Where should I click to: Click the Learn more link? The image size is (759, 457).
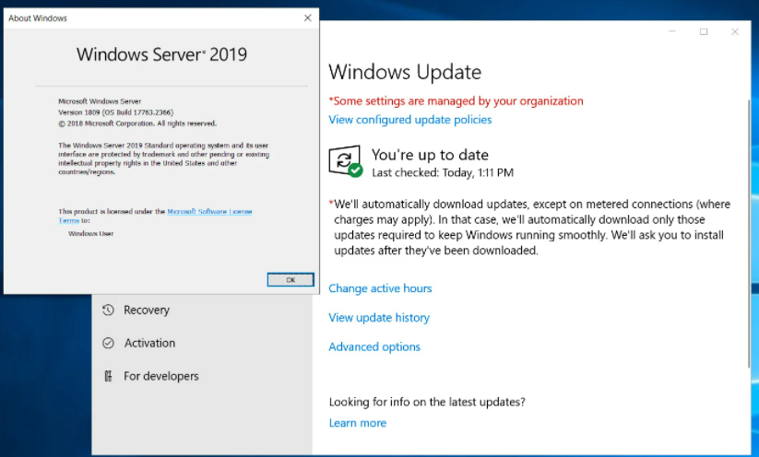click(358, 423)
